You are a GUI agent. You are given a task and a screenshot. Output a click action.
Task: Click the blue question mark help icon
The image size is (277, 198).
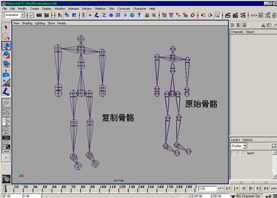139,15
